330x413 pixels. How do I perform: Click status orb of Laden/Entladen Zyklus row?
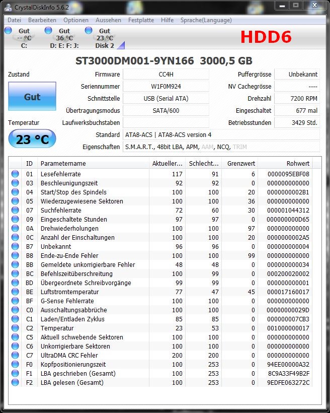pyautogui.click(x=15, y=319)
